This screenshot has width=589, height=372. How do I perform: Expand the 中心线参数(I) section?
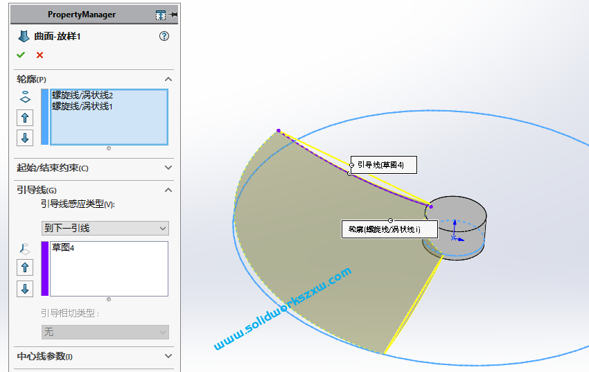tap(168, 356)
